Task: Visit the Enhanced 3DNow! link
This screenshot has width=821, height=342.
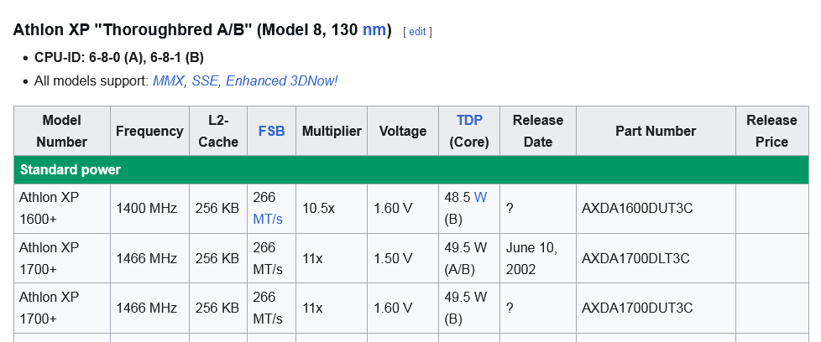Action: (x=282, y=81)
